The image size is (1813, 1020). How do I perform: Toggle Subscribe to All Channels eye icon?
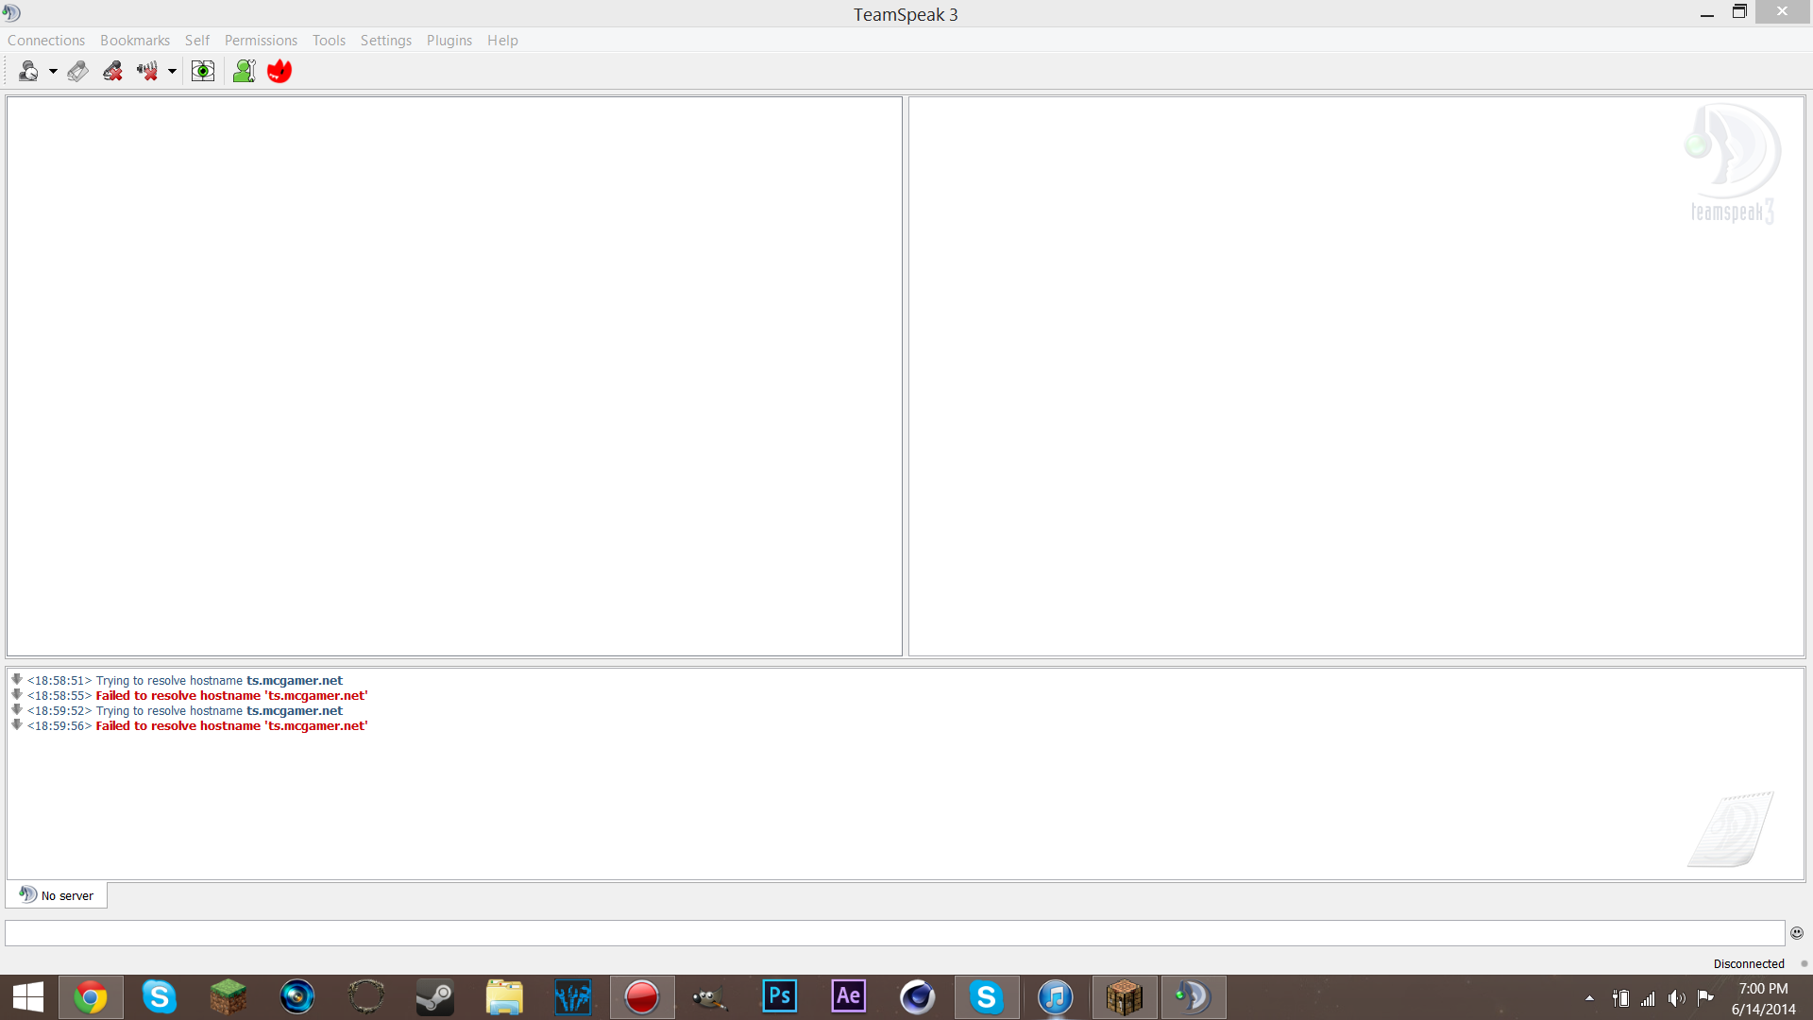pos(203,71)
